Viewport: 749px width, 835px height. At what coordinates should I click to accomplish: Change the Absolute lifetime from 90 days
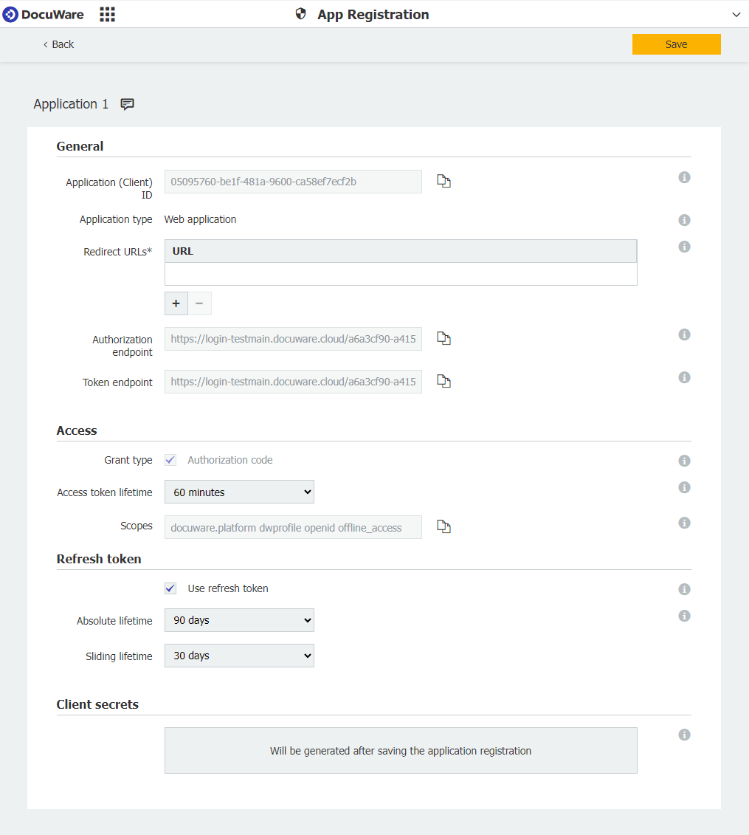coord(239,620)
